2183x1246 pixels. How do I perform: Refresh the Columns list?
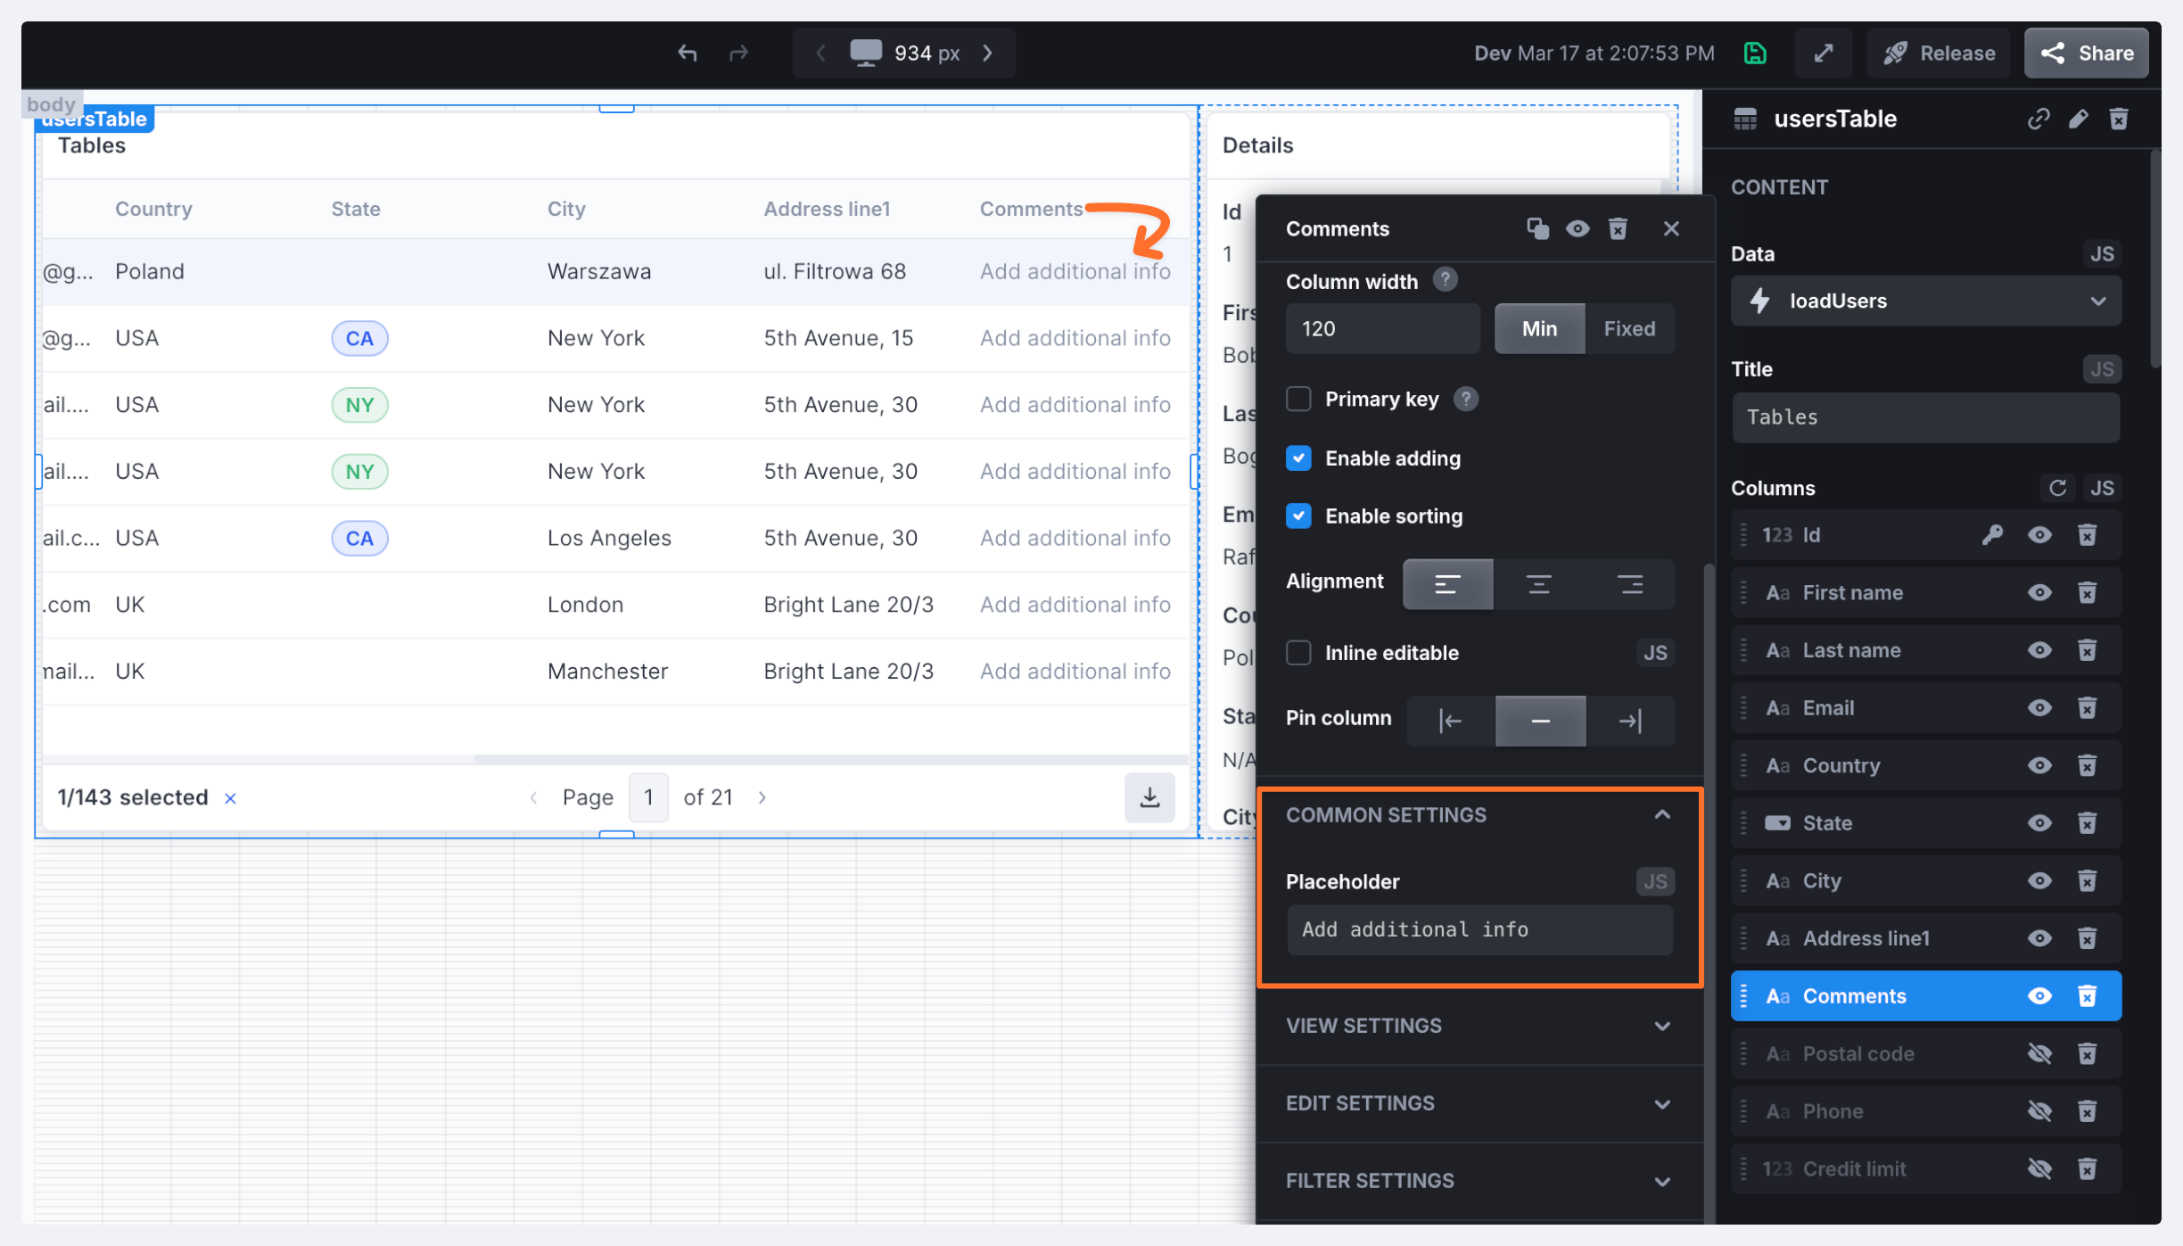[2057, 488]
